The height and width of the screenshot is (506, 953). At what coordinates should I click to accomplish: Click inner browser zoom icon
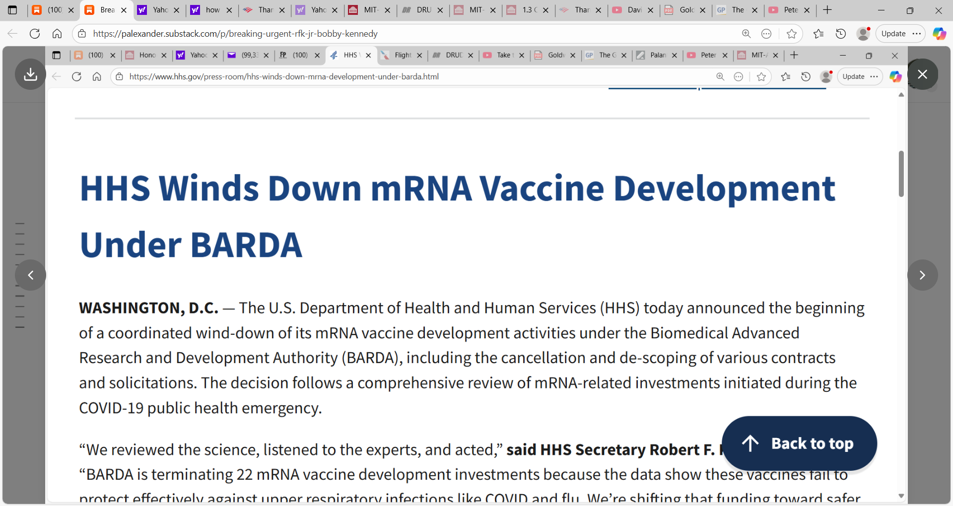coord(720,76)
